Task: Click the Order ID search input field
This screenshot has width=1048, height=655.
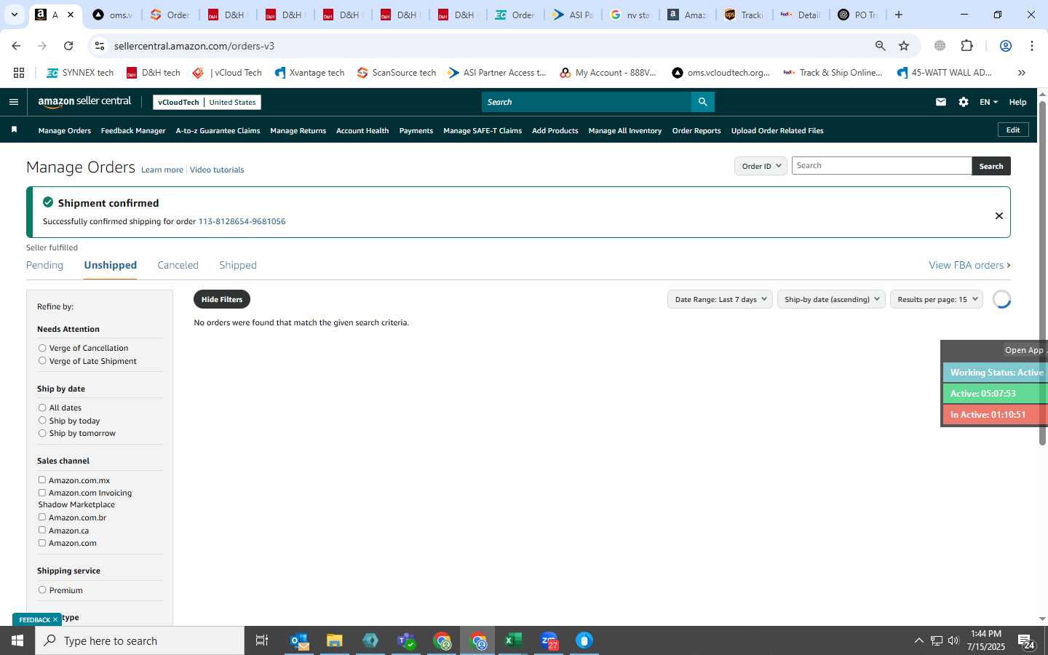Action: tap(881, 166)
